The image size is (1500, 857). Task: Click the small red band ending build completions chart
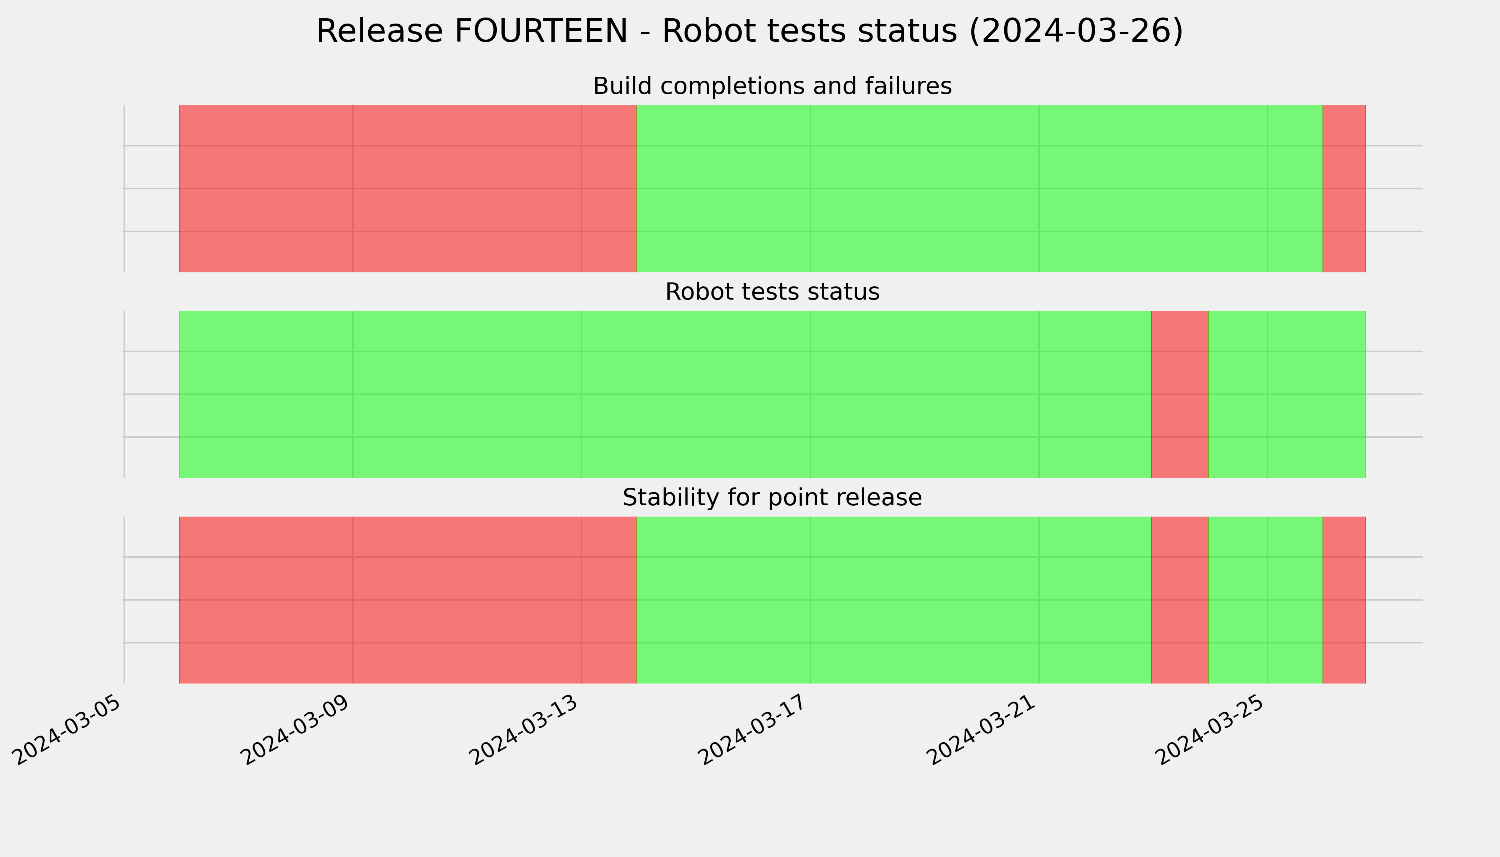[x=1344, y=188]
